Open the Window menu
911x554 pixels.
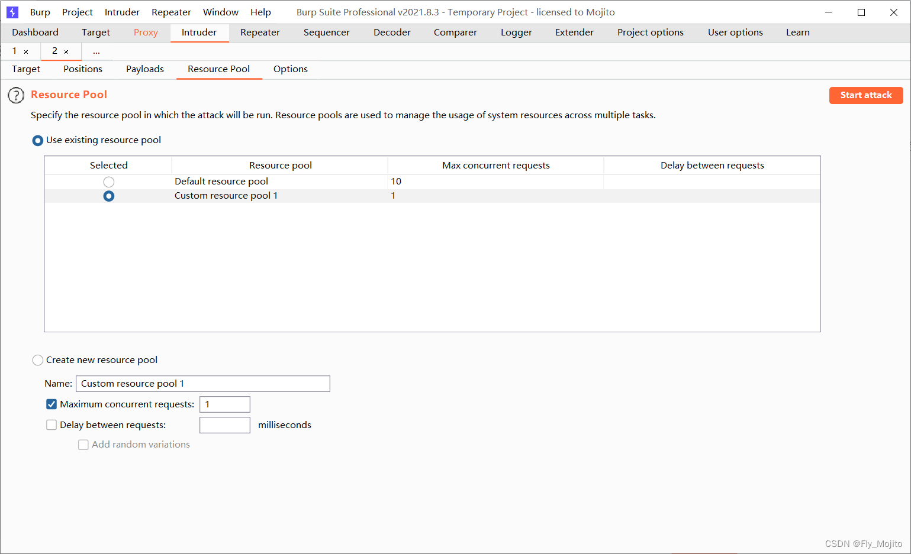(221, 12)
